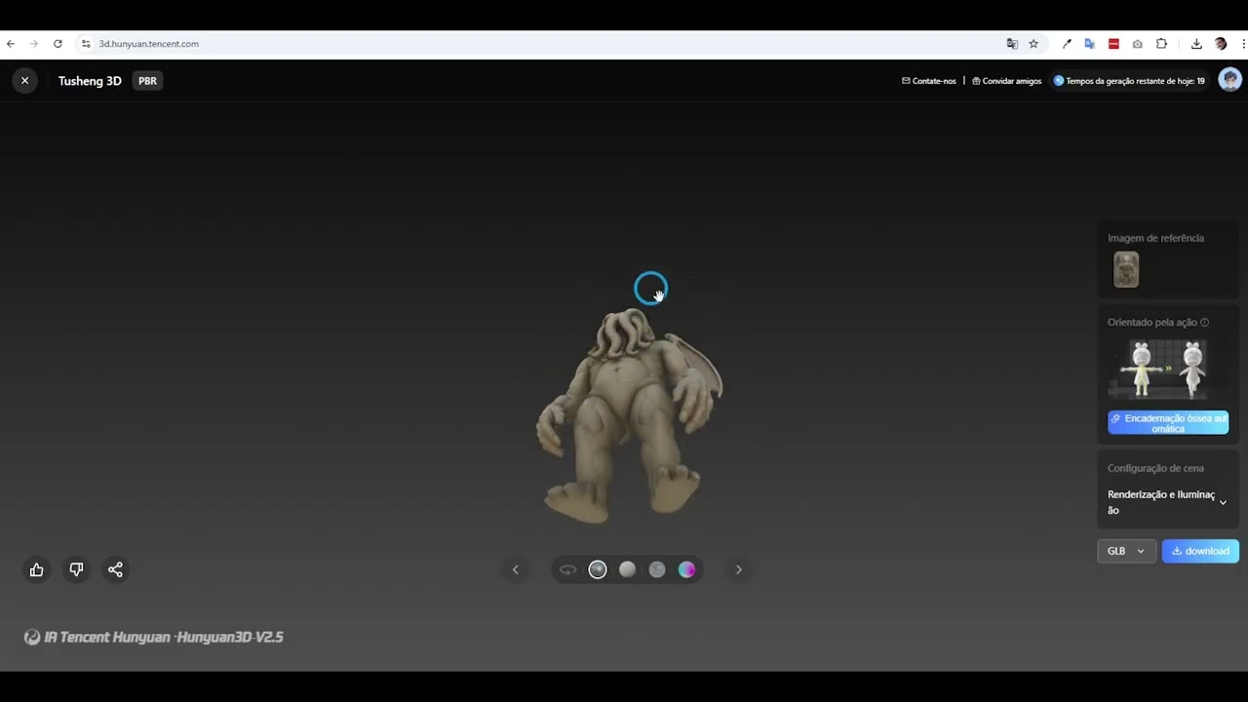Open site information icon in address bar
The image size is (1248, 702).
(86, 44)
